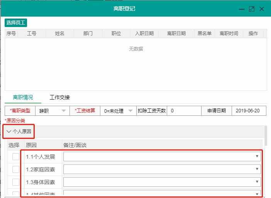Select the 离职情况 tab

[23, 97]
